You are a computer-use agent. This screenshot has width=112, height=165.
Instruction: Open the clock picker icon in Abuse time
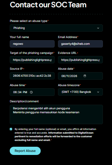coord(31,92)
